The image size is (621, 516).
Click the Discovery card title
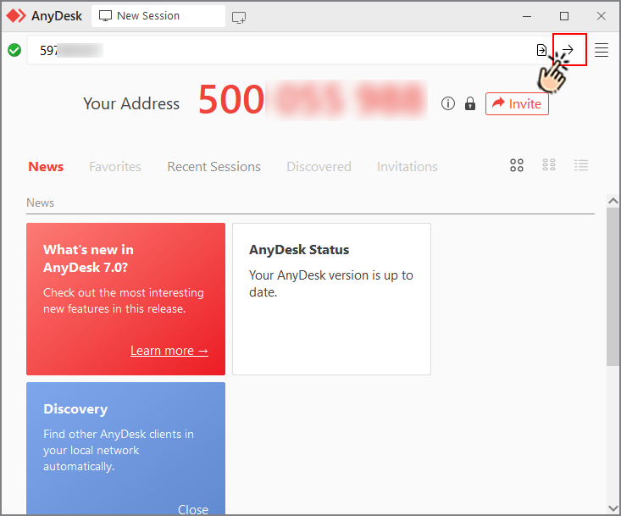75,408
